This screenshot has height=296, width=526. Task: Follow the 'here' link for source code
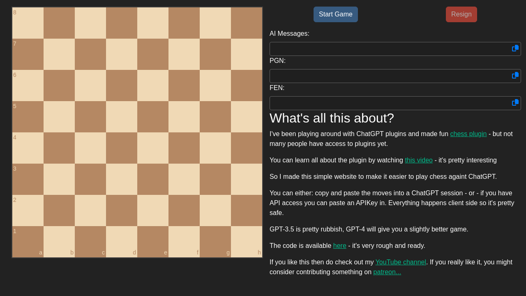(x=339, y=245)
